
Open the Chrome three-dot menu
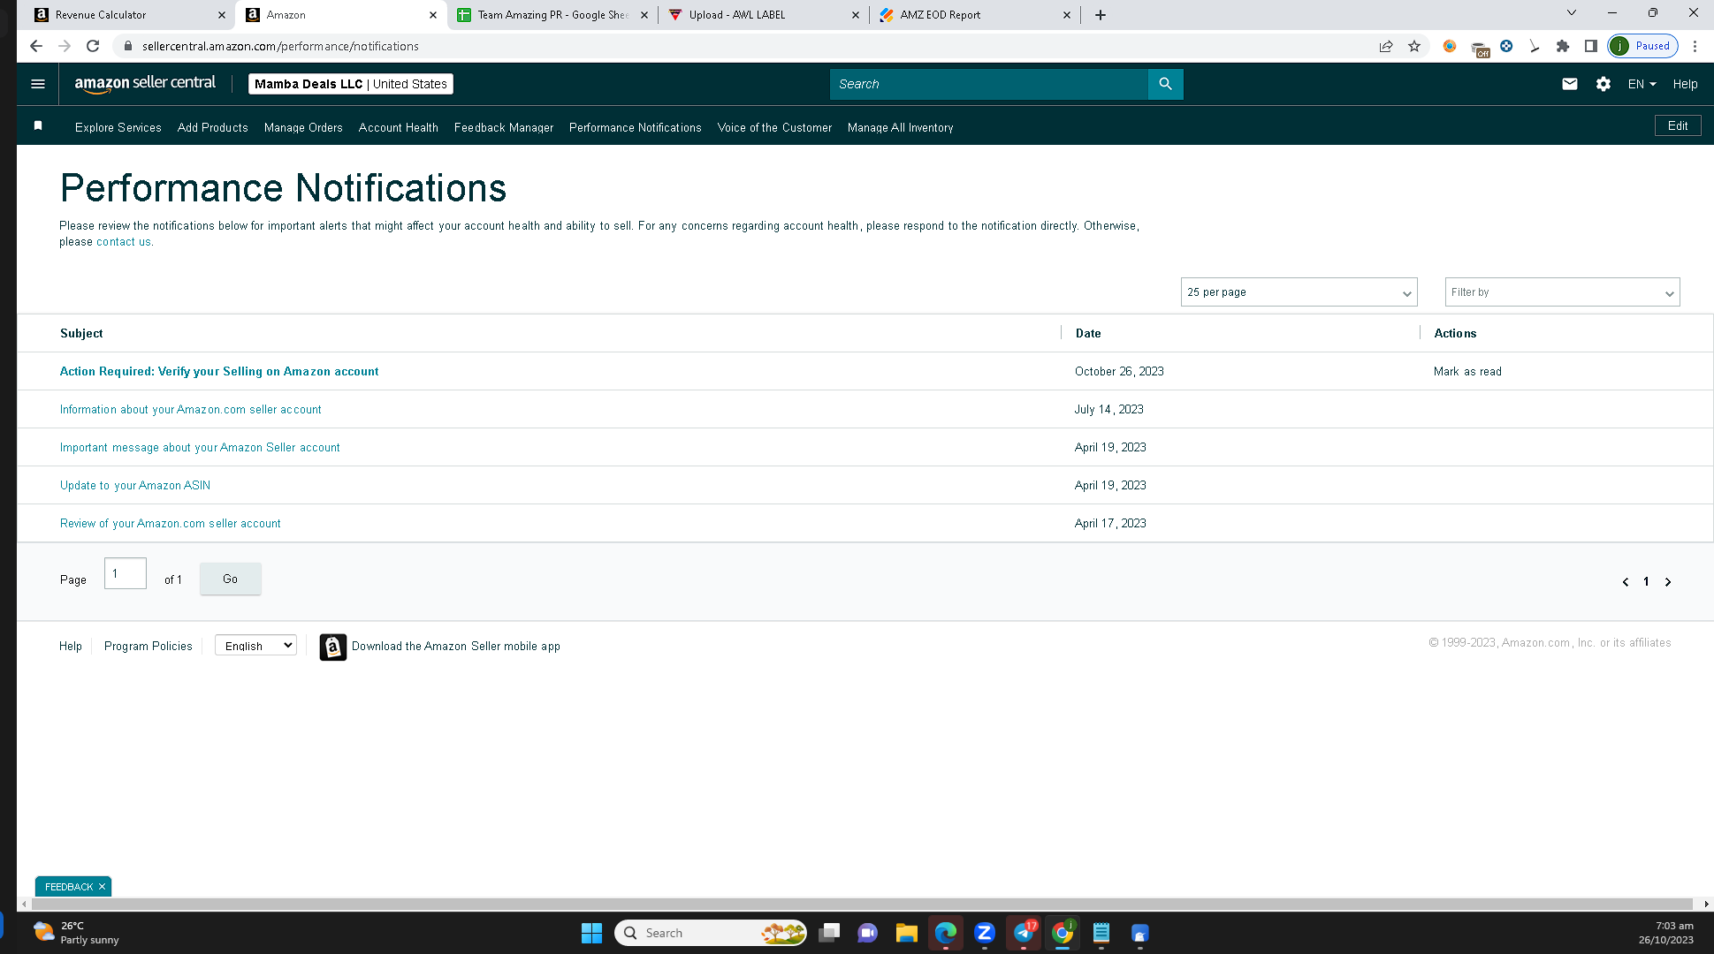click(x=1695, y=46)
